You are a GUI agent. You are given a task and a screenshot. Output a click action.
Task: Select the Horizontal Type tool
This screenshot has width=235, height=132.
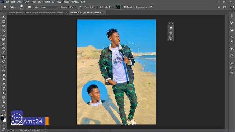coord(3,89)
